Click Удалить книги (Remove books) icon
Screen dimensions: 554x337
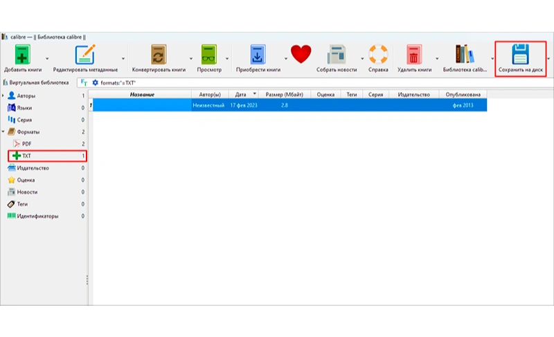tap(414, 55)
